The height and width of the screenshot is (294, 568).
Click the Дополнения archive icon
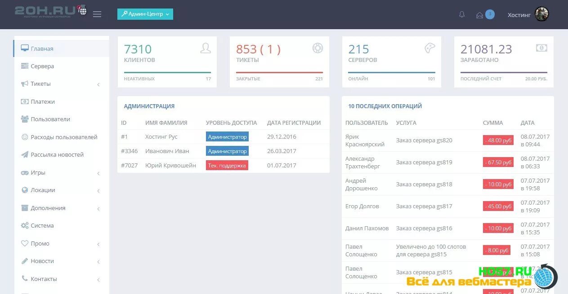(x=25, y=208)
